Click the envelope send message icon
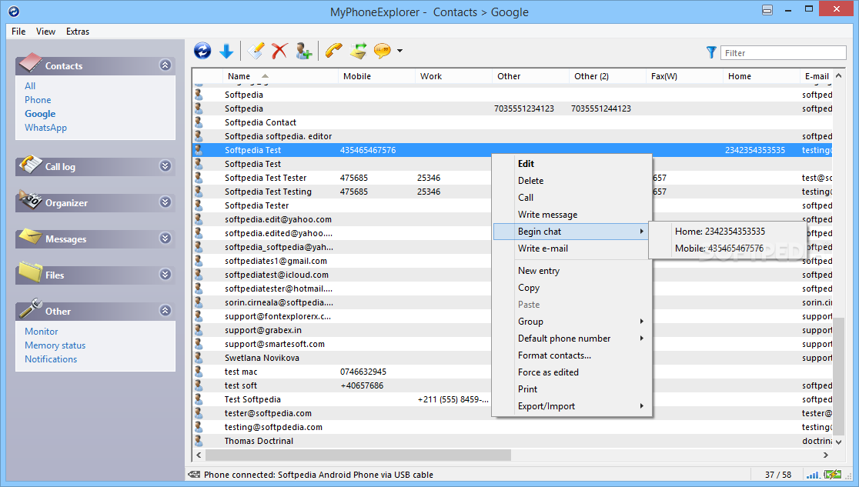859x487 pixels. click(x=358, y=51)
